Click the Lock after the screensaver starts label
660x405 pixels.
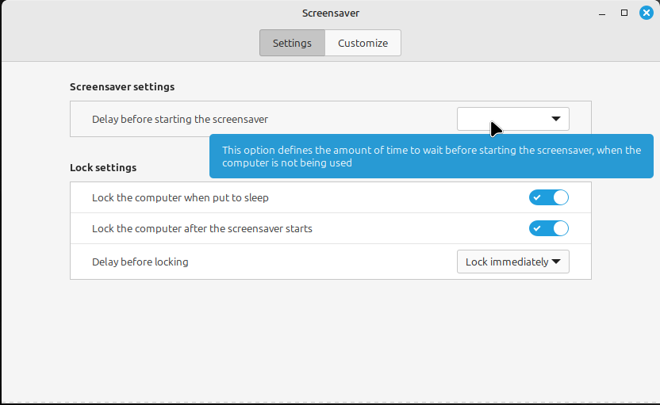pos(202,228)
